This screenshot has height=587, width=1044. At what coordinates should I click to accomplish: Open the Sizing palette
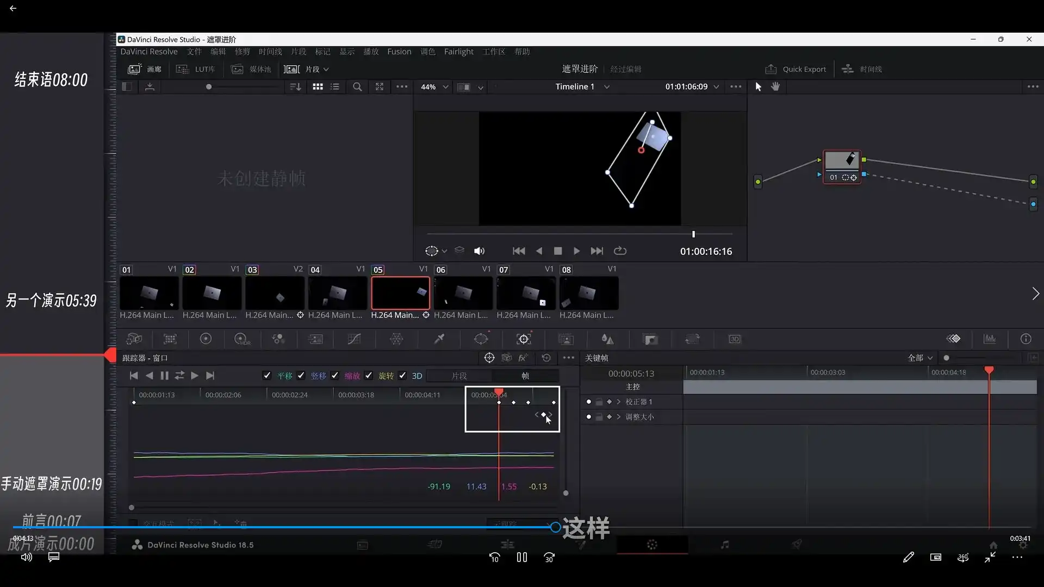[x=693, y=339]
